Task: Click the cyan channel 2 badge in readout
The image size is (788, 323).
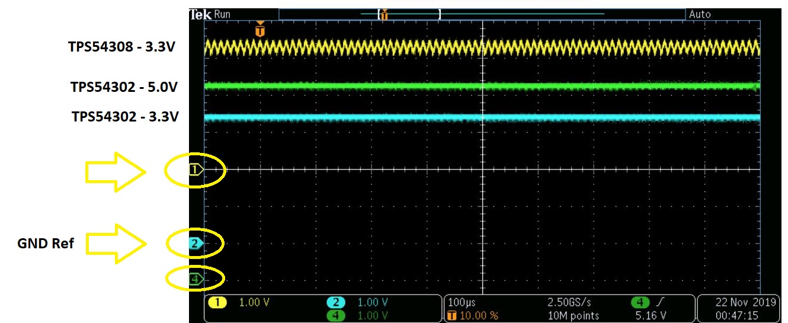Action: (337, 303)
